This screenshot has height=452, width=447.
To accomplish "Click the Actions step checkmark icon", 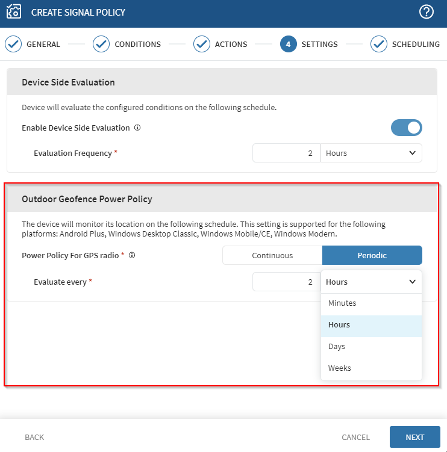I will click(202, 44).
